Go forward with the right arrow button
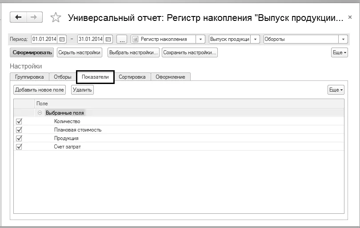Image resolution: width=360 pixels, height=228 pixels. (34, 17)
